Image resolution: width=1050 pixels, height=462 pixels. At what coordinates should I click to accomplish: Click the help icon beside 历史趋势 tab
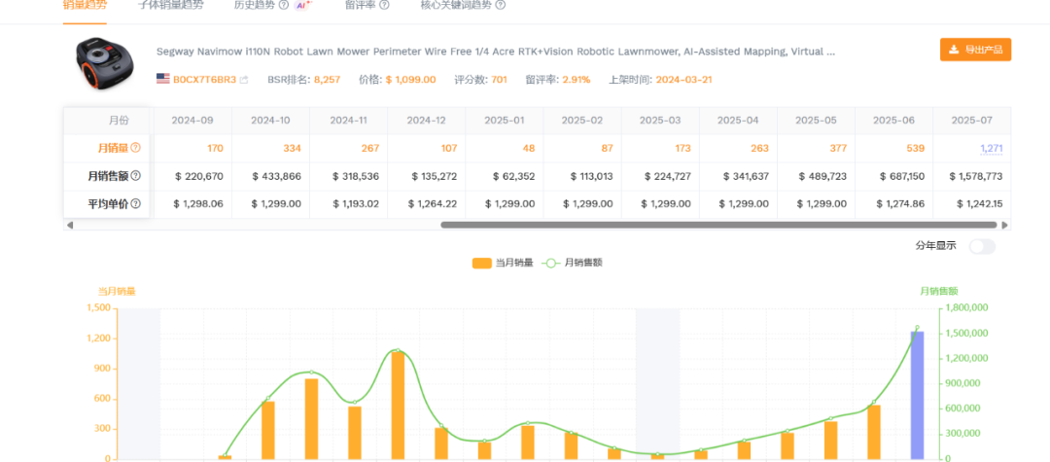click(283, 5)
